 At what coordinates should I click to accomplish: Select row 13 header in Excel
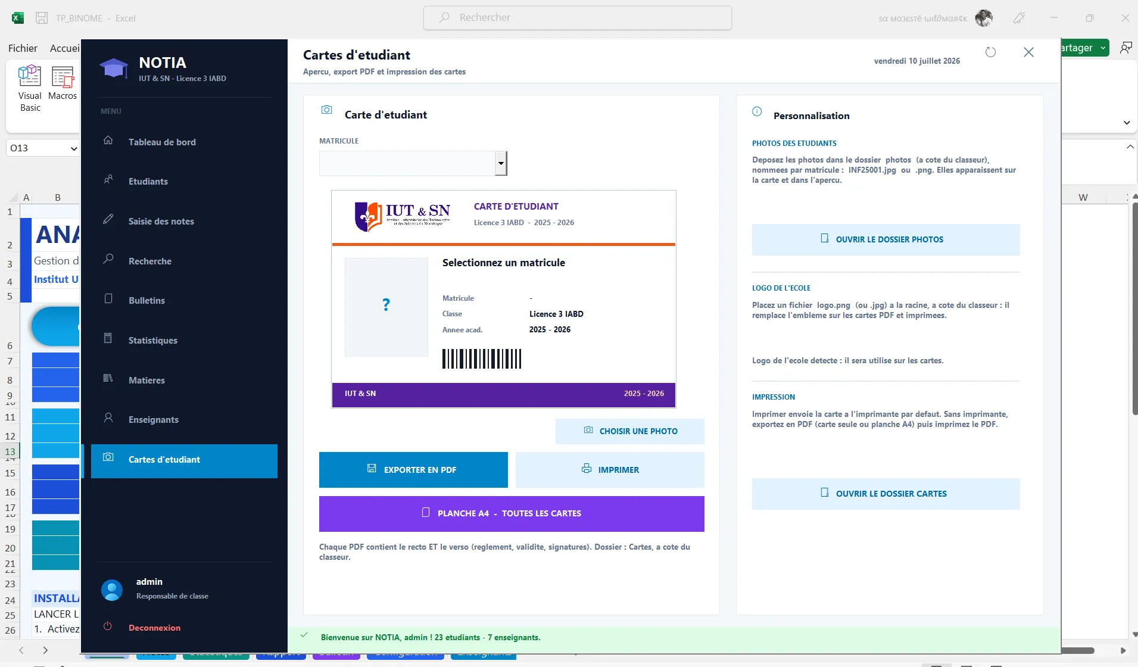pos(10,451)
